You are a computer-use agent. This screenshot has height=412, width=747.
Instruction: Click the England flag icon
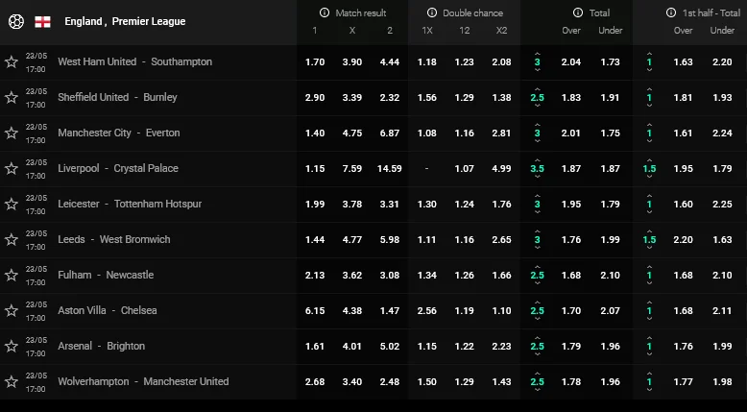[x=42, y=21]
